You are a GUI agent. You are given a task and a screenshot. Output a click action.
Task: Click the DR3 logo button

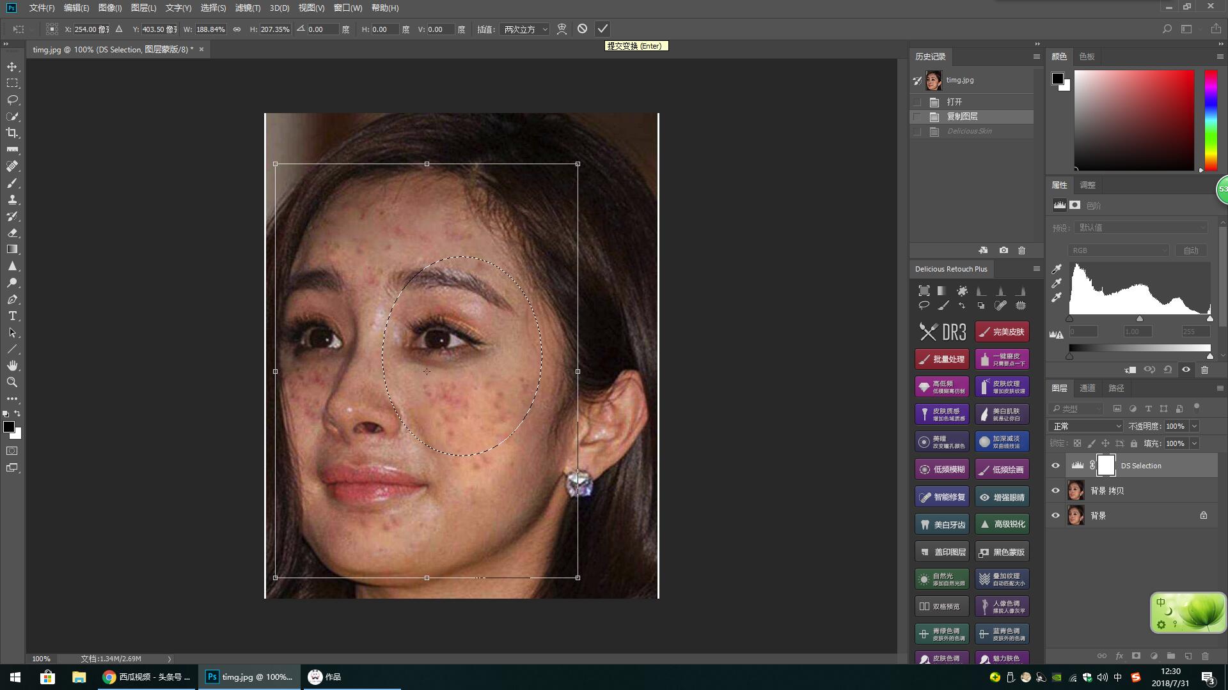tap(942, 332)
